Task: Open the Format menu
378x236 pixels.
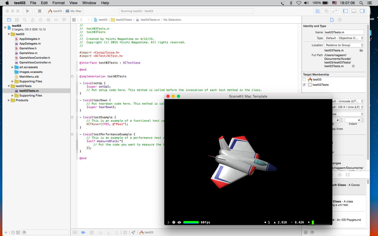Action: click(x=58, y=3)
